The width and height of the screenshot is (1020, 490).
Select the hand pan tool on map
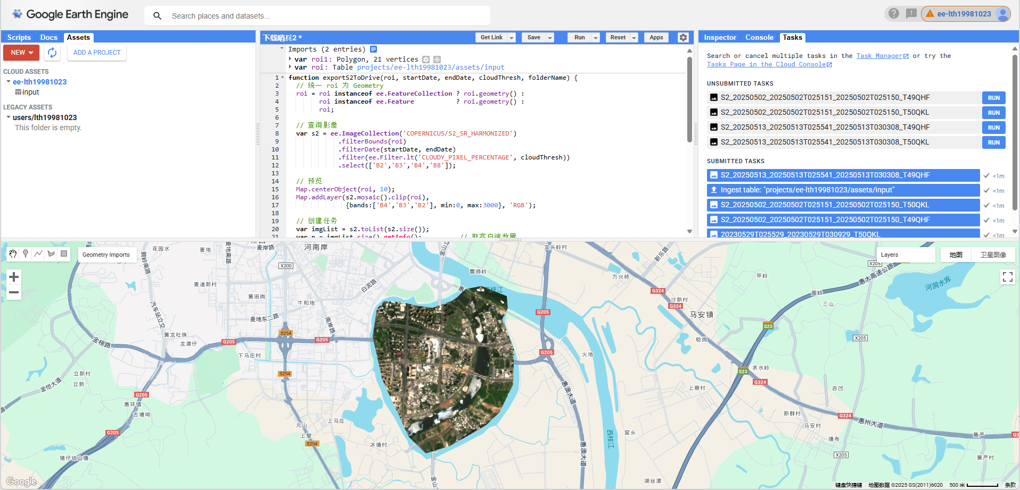[x=13, y=254]
